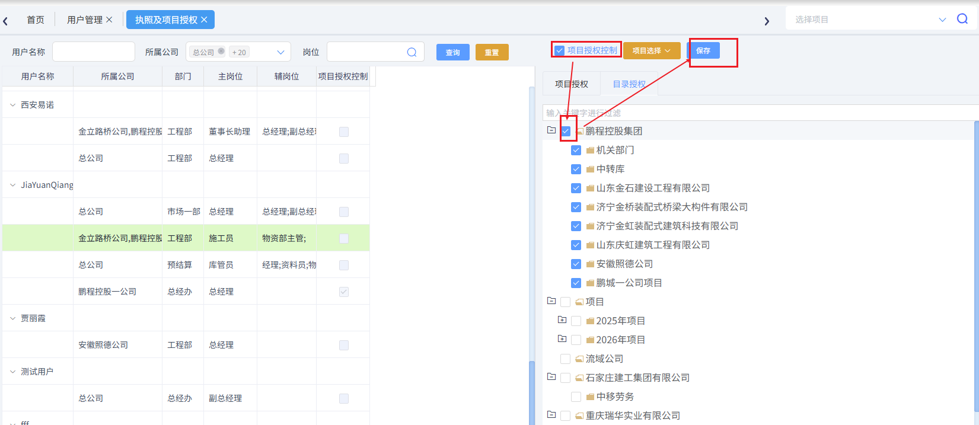Screen dimensions: 979x425
Task: Switch to the 首页 tab
Action: 36,20
